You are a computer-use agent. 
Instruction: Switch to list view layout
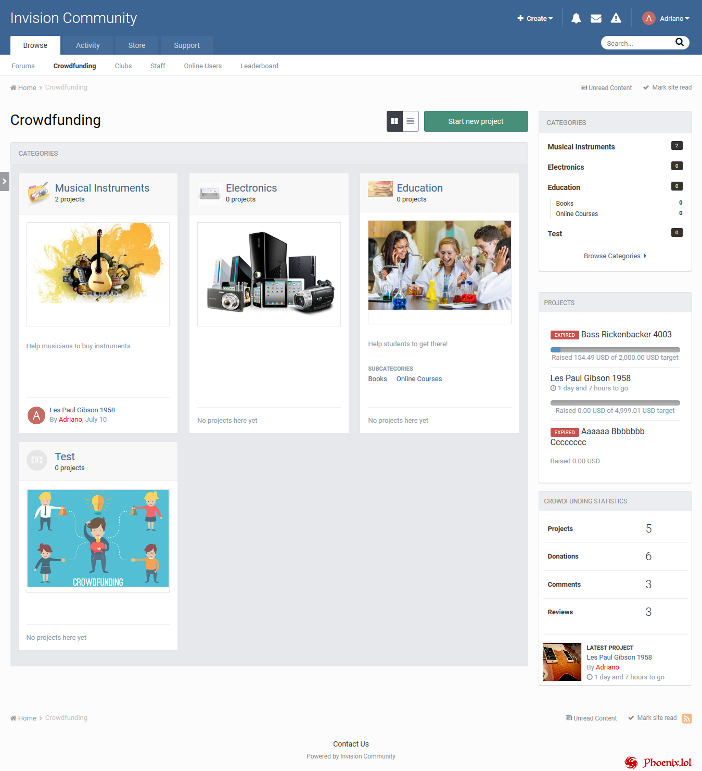pyautogui.click(x=411, y=121)
